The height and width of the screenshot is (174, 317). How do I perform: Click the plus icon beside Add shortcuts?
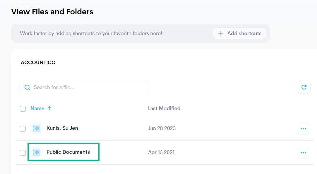click(221, 33)
